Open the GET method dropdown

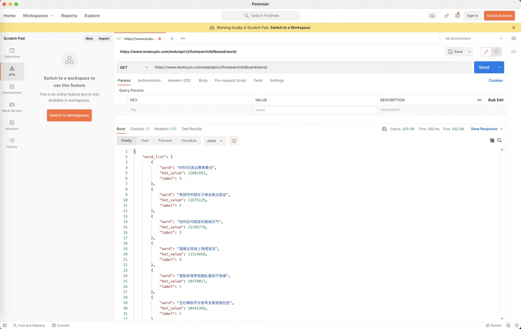pos(134,67)
